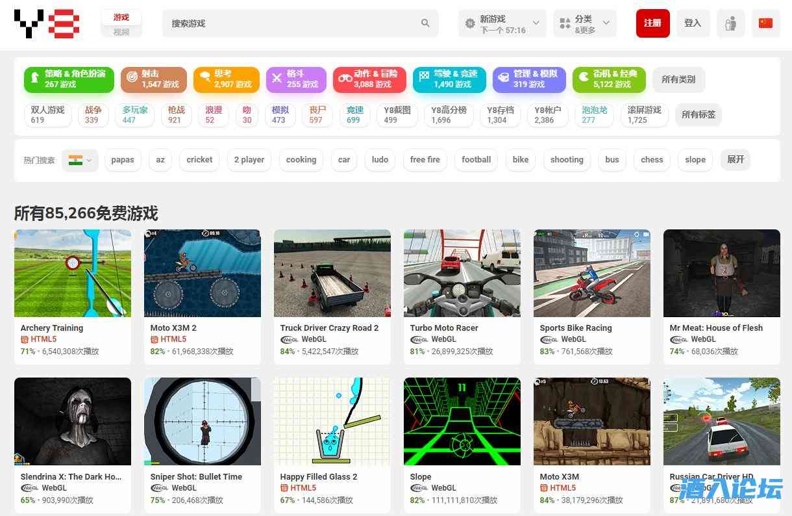This screenshot has width=792, height=516.
Task: Open the 格斗 fighting category with crossed swords
Action: pos(297,79)
